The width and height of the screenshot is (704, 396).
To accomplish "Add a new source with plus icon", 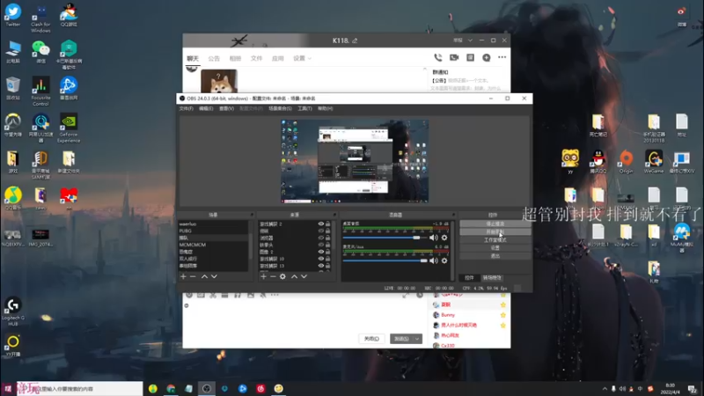I will 263,276.
